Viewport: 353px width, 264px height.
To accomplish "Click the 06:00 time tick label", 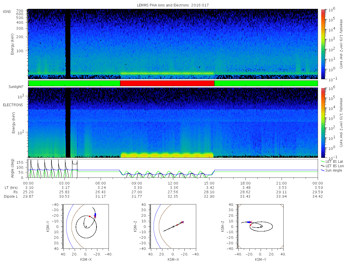I will (101, 183).
